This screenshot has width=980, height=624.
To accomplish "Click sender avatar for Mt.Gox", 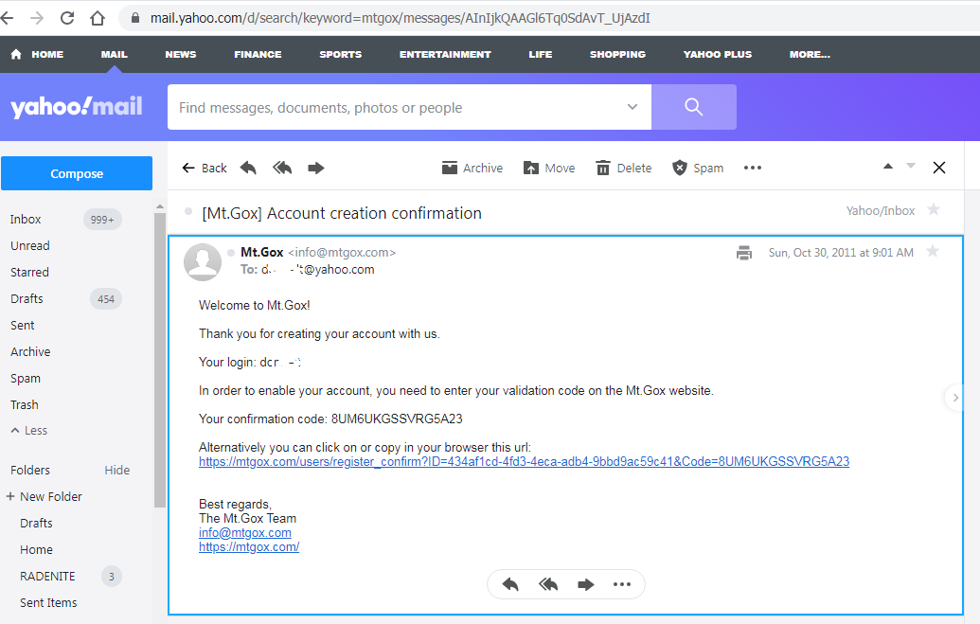I will click(203, 262).
